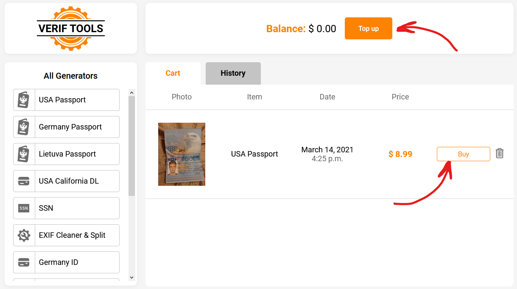
Task: Select the Cart tab
Action: [173, 73]
